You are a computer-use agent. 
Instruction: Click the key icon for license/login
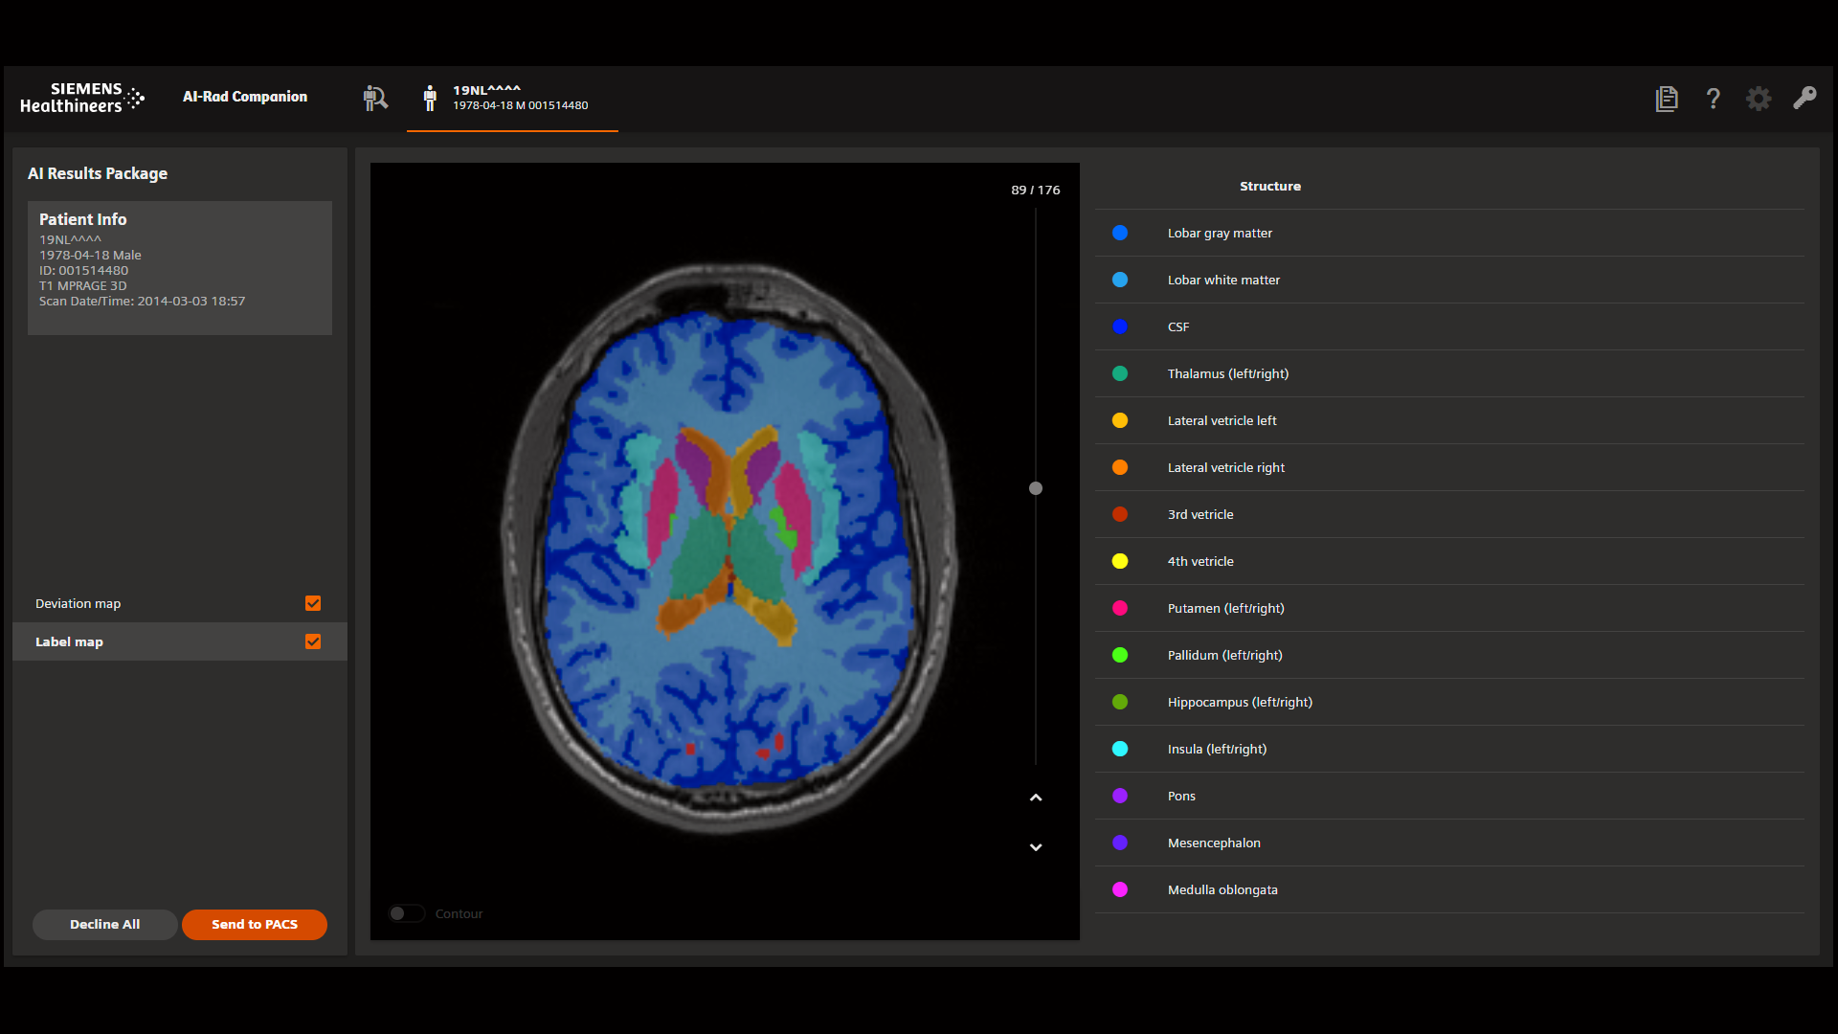(x=1804, y=99)
